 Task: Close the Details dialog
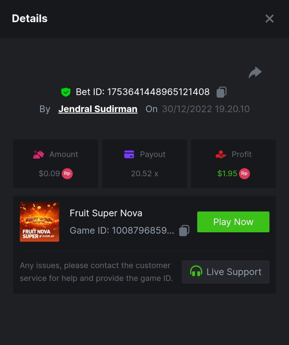[x=269, y=19]
